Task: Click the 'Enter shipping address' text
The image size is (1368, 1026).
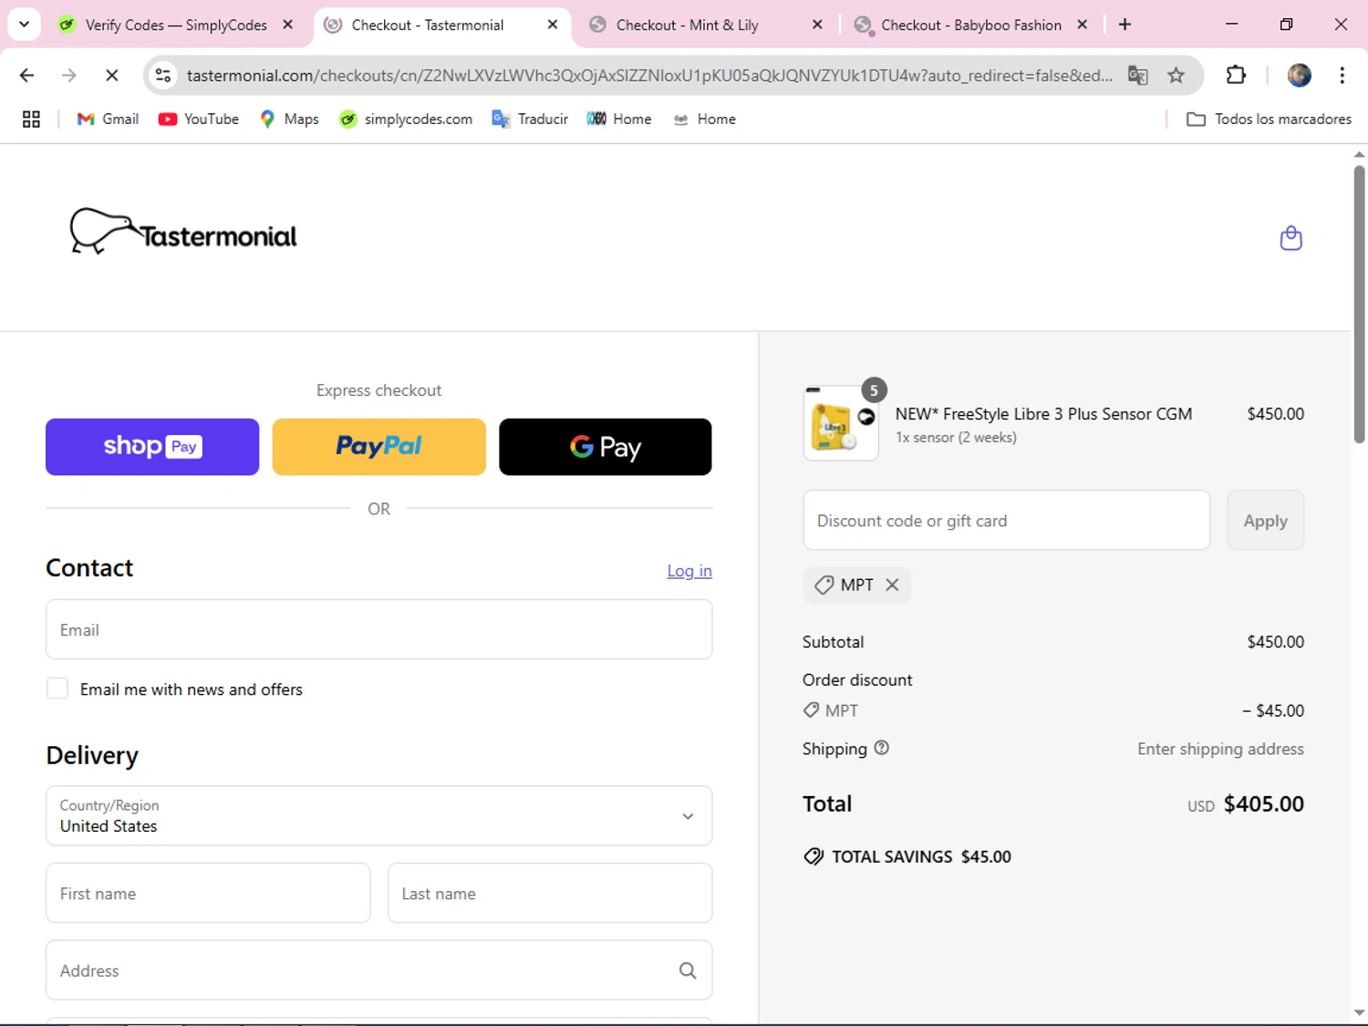Action: pyautogui.click(x=1220, y=749)
